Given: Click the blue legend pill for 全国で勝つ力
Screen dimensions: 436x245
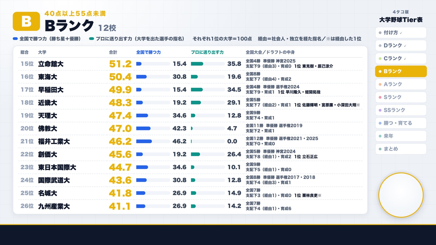Looking at the screenshot, I should click(15, 39).
